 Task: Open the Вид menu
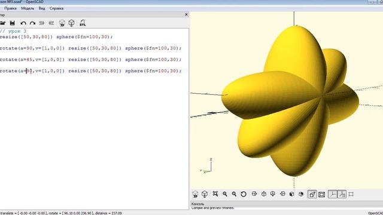coord(42,8)
